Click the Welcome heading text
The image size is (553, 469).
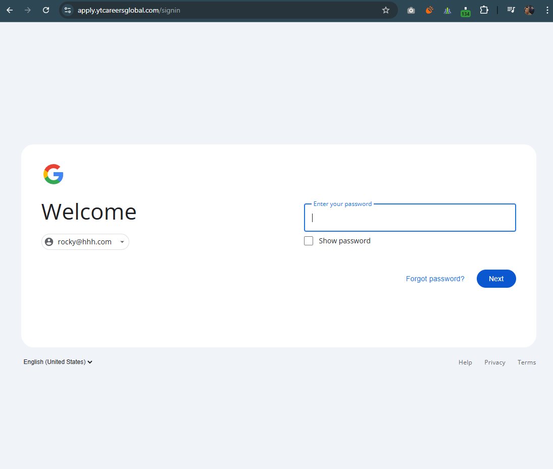(x=89, y=212)
